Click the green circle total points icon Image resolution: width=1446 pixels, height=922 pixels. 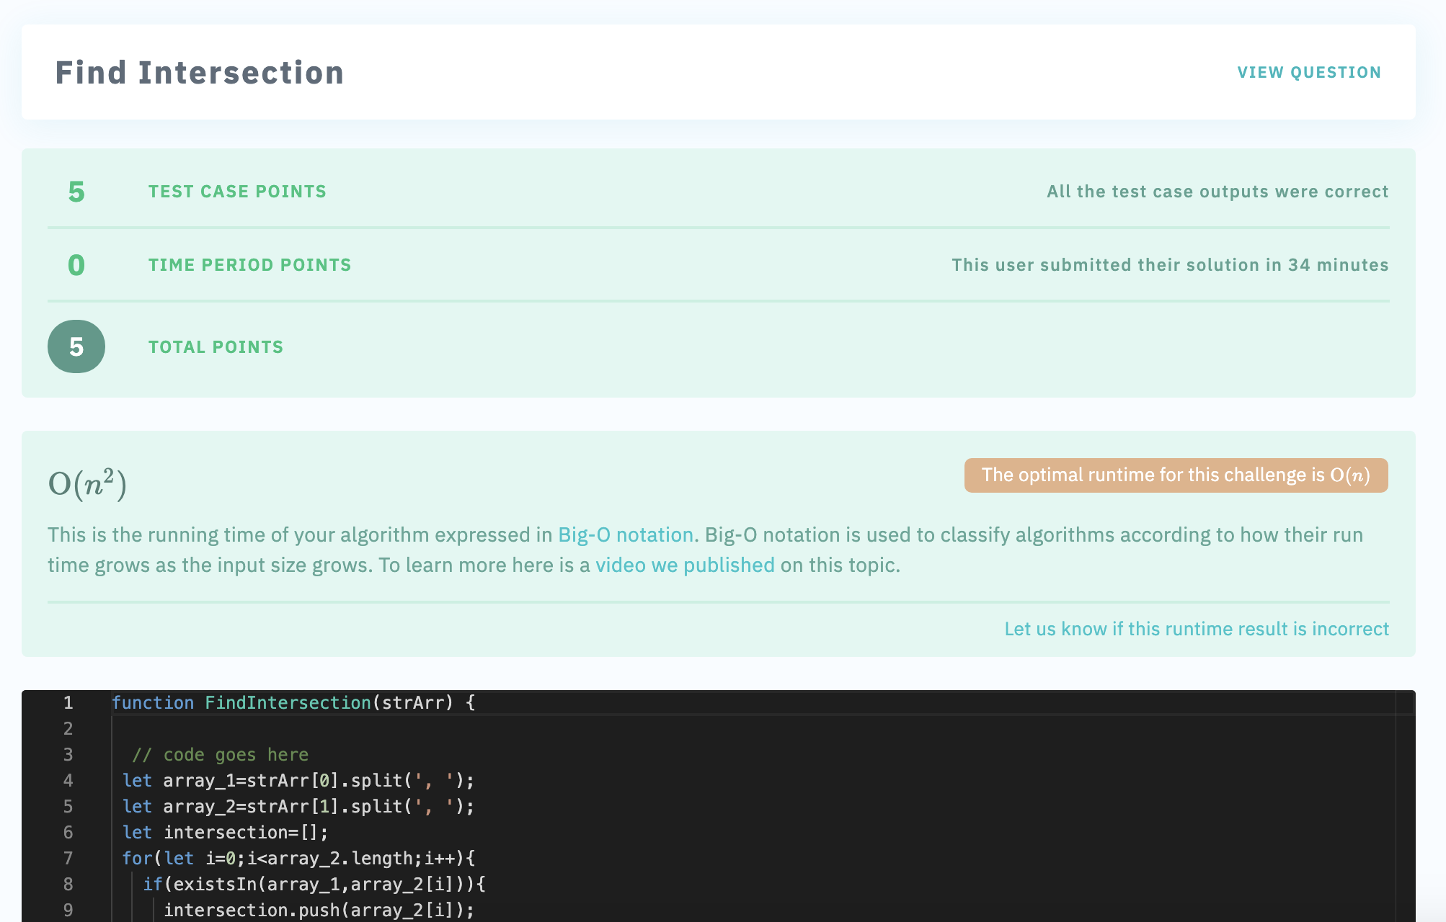(76, 346)
